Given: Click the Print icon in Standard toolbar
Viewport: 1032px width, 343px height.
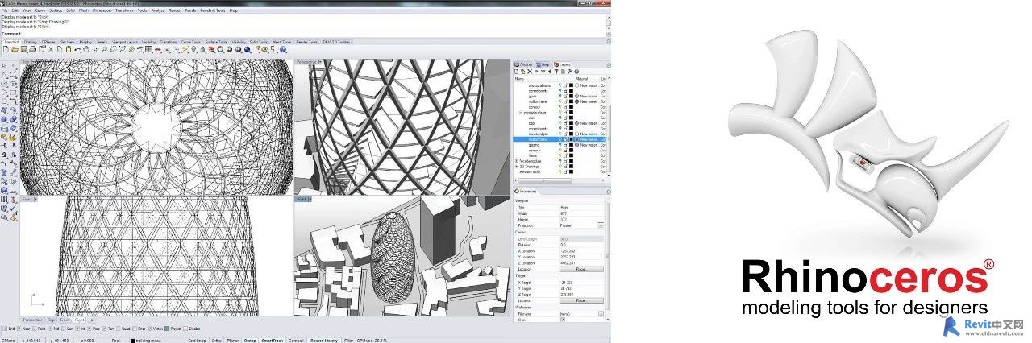Looking at the screenshot, I should point(32,49).
